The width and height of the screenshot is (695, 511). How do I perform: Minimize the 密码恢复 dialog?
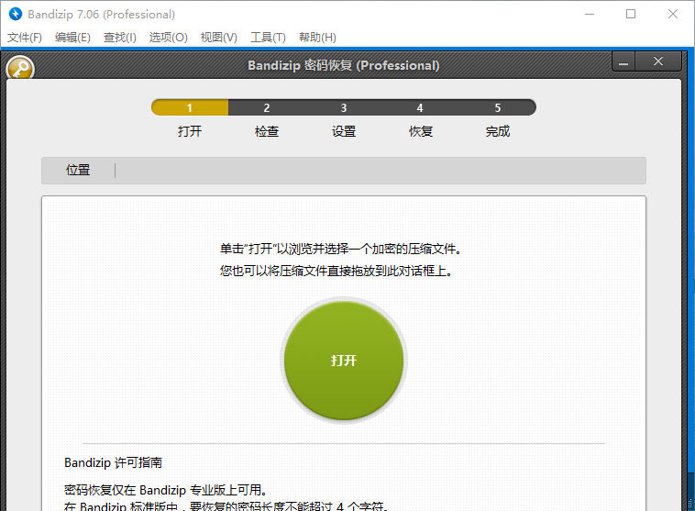(623, 62)
